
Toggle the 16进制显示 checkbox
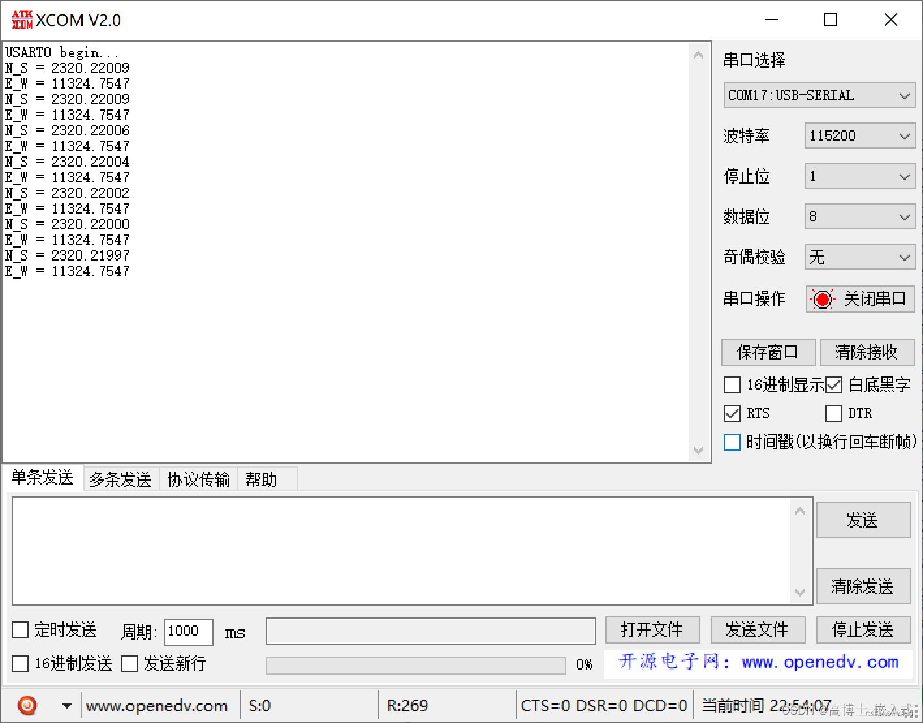732,385
